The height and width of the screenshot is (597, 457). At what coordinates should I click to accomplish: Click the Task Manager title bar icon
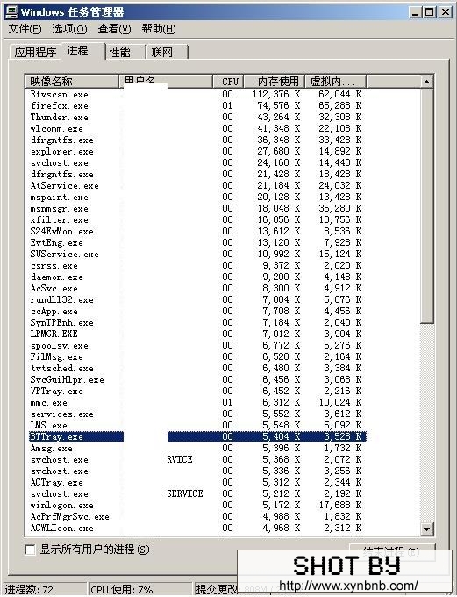tap(11, 12)
